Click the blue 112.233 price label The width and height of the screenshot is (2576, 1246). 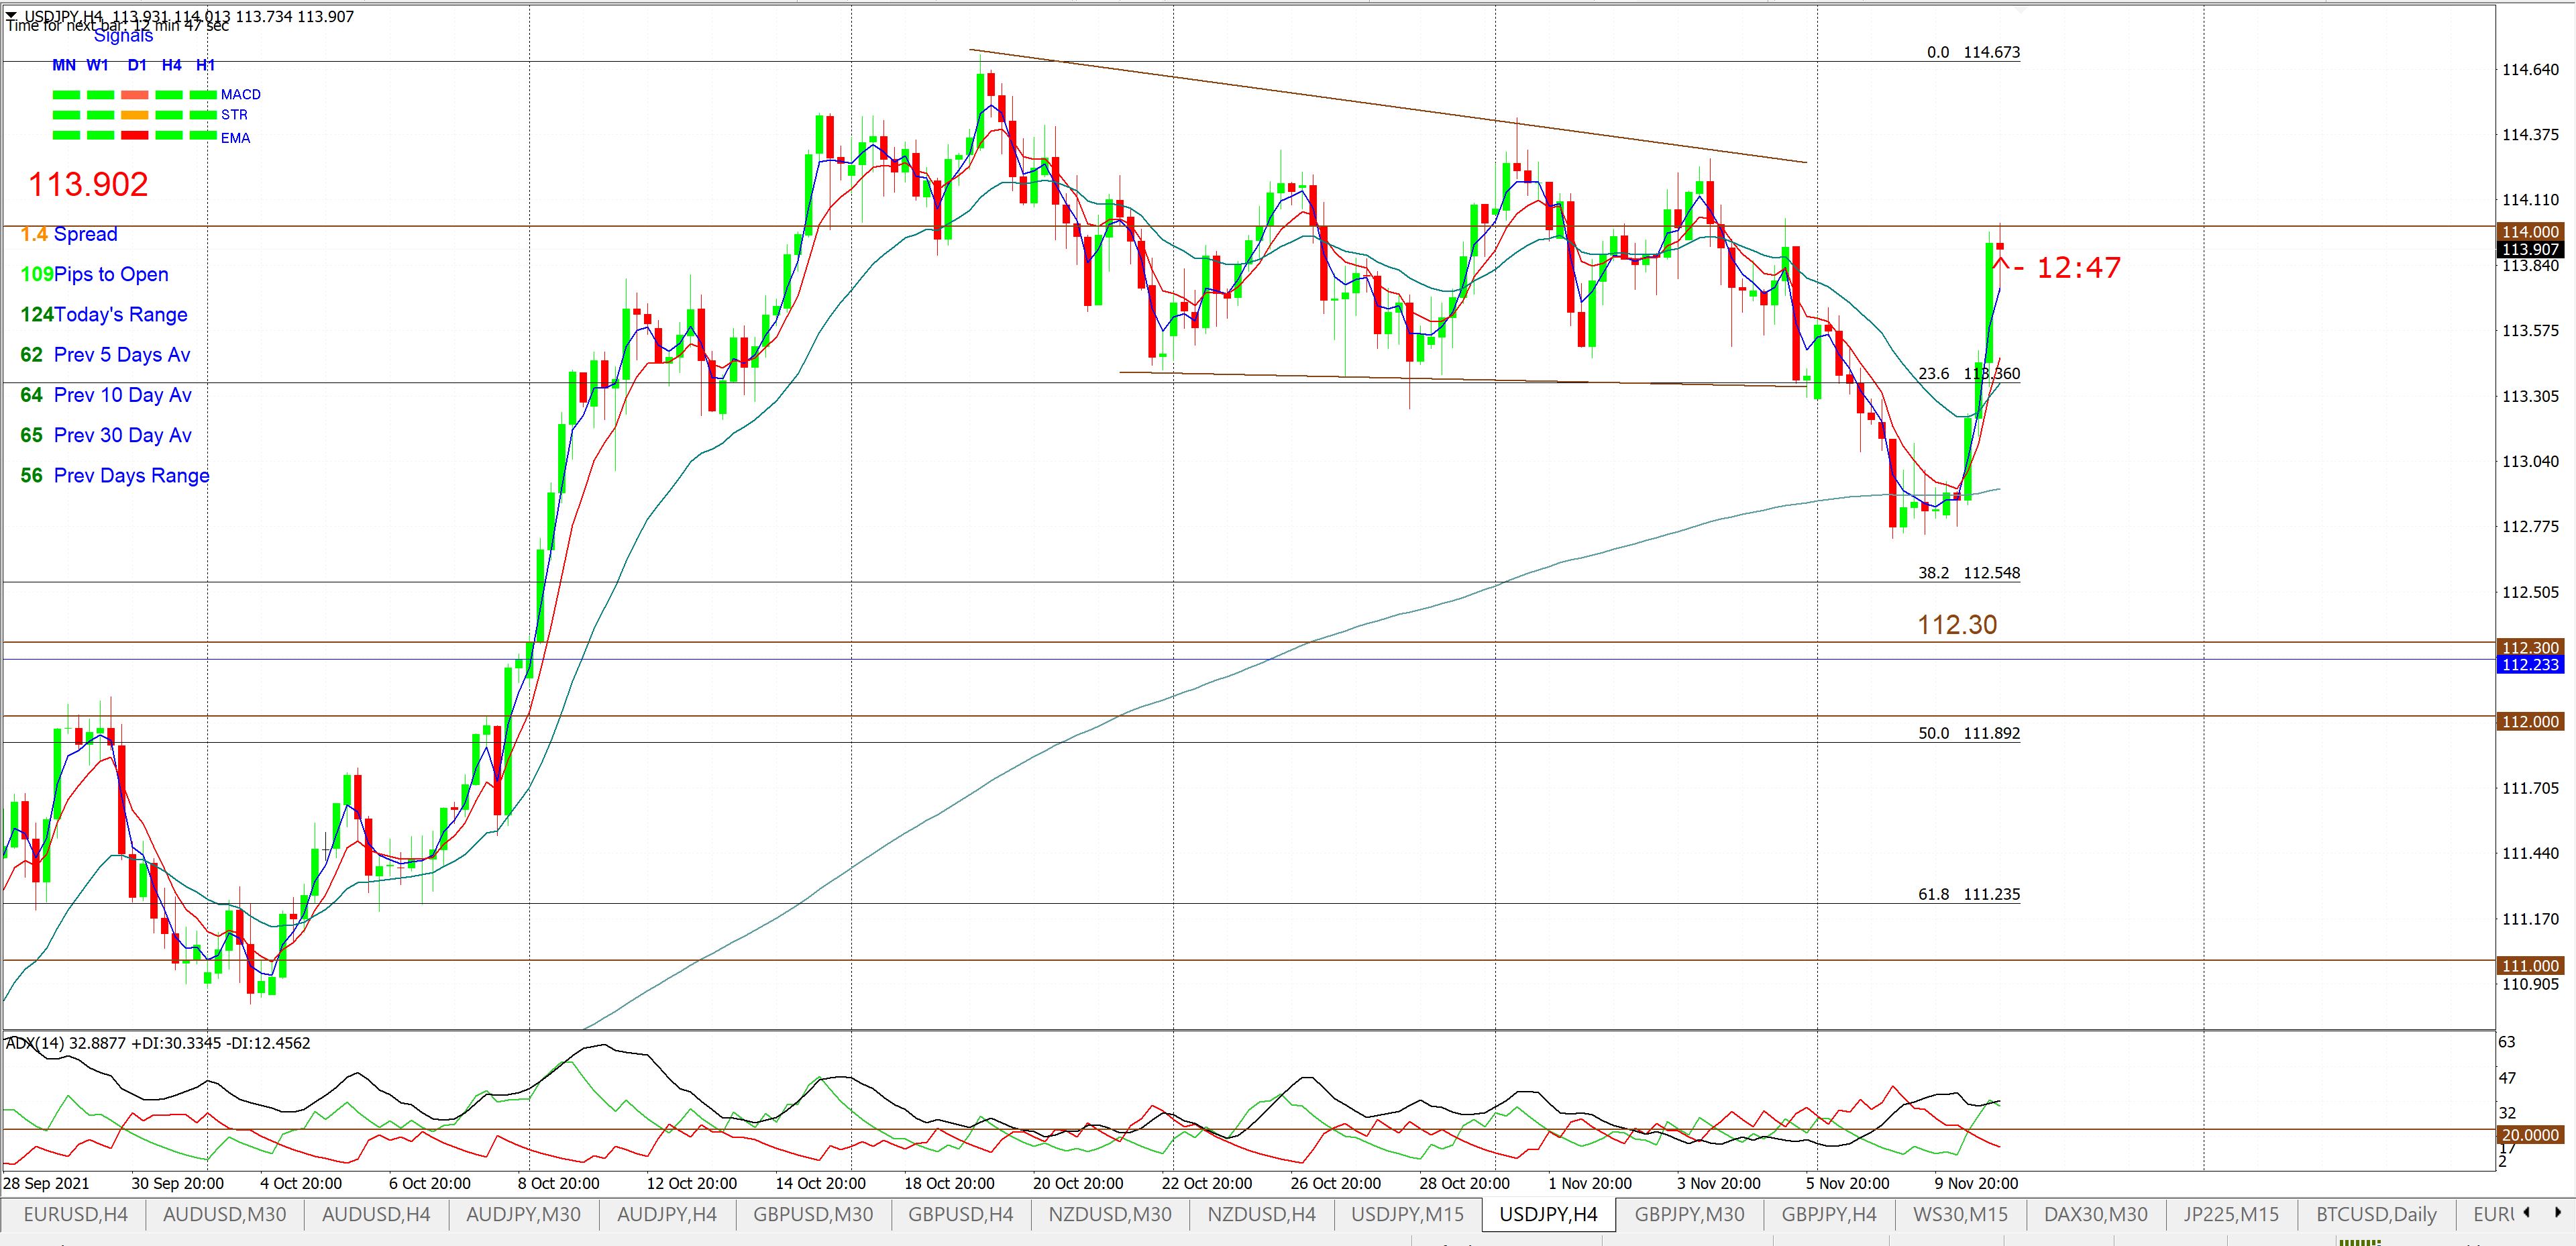[2530, 665]
